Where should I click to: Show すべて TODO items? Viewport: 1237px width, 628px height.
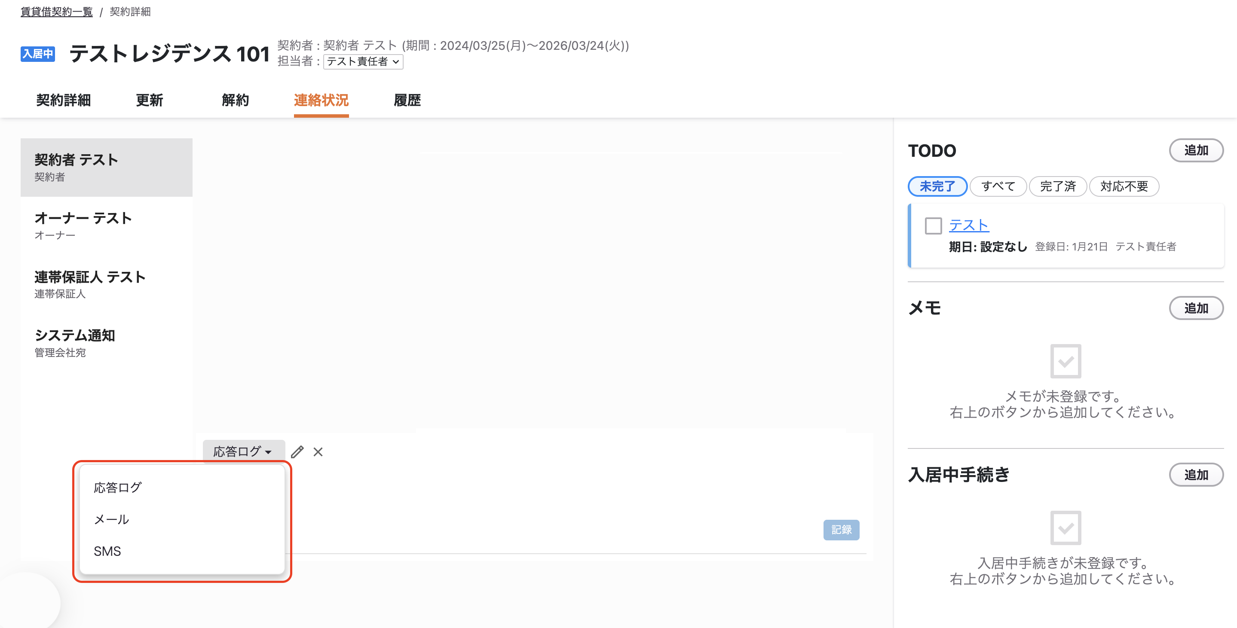[998, 186]
